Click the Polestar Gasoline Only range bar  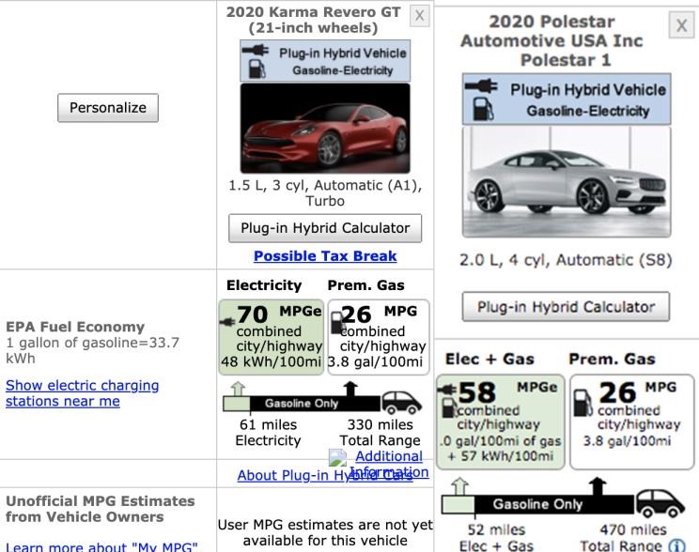[x=554, y=504]
